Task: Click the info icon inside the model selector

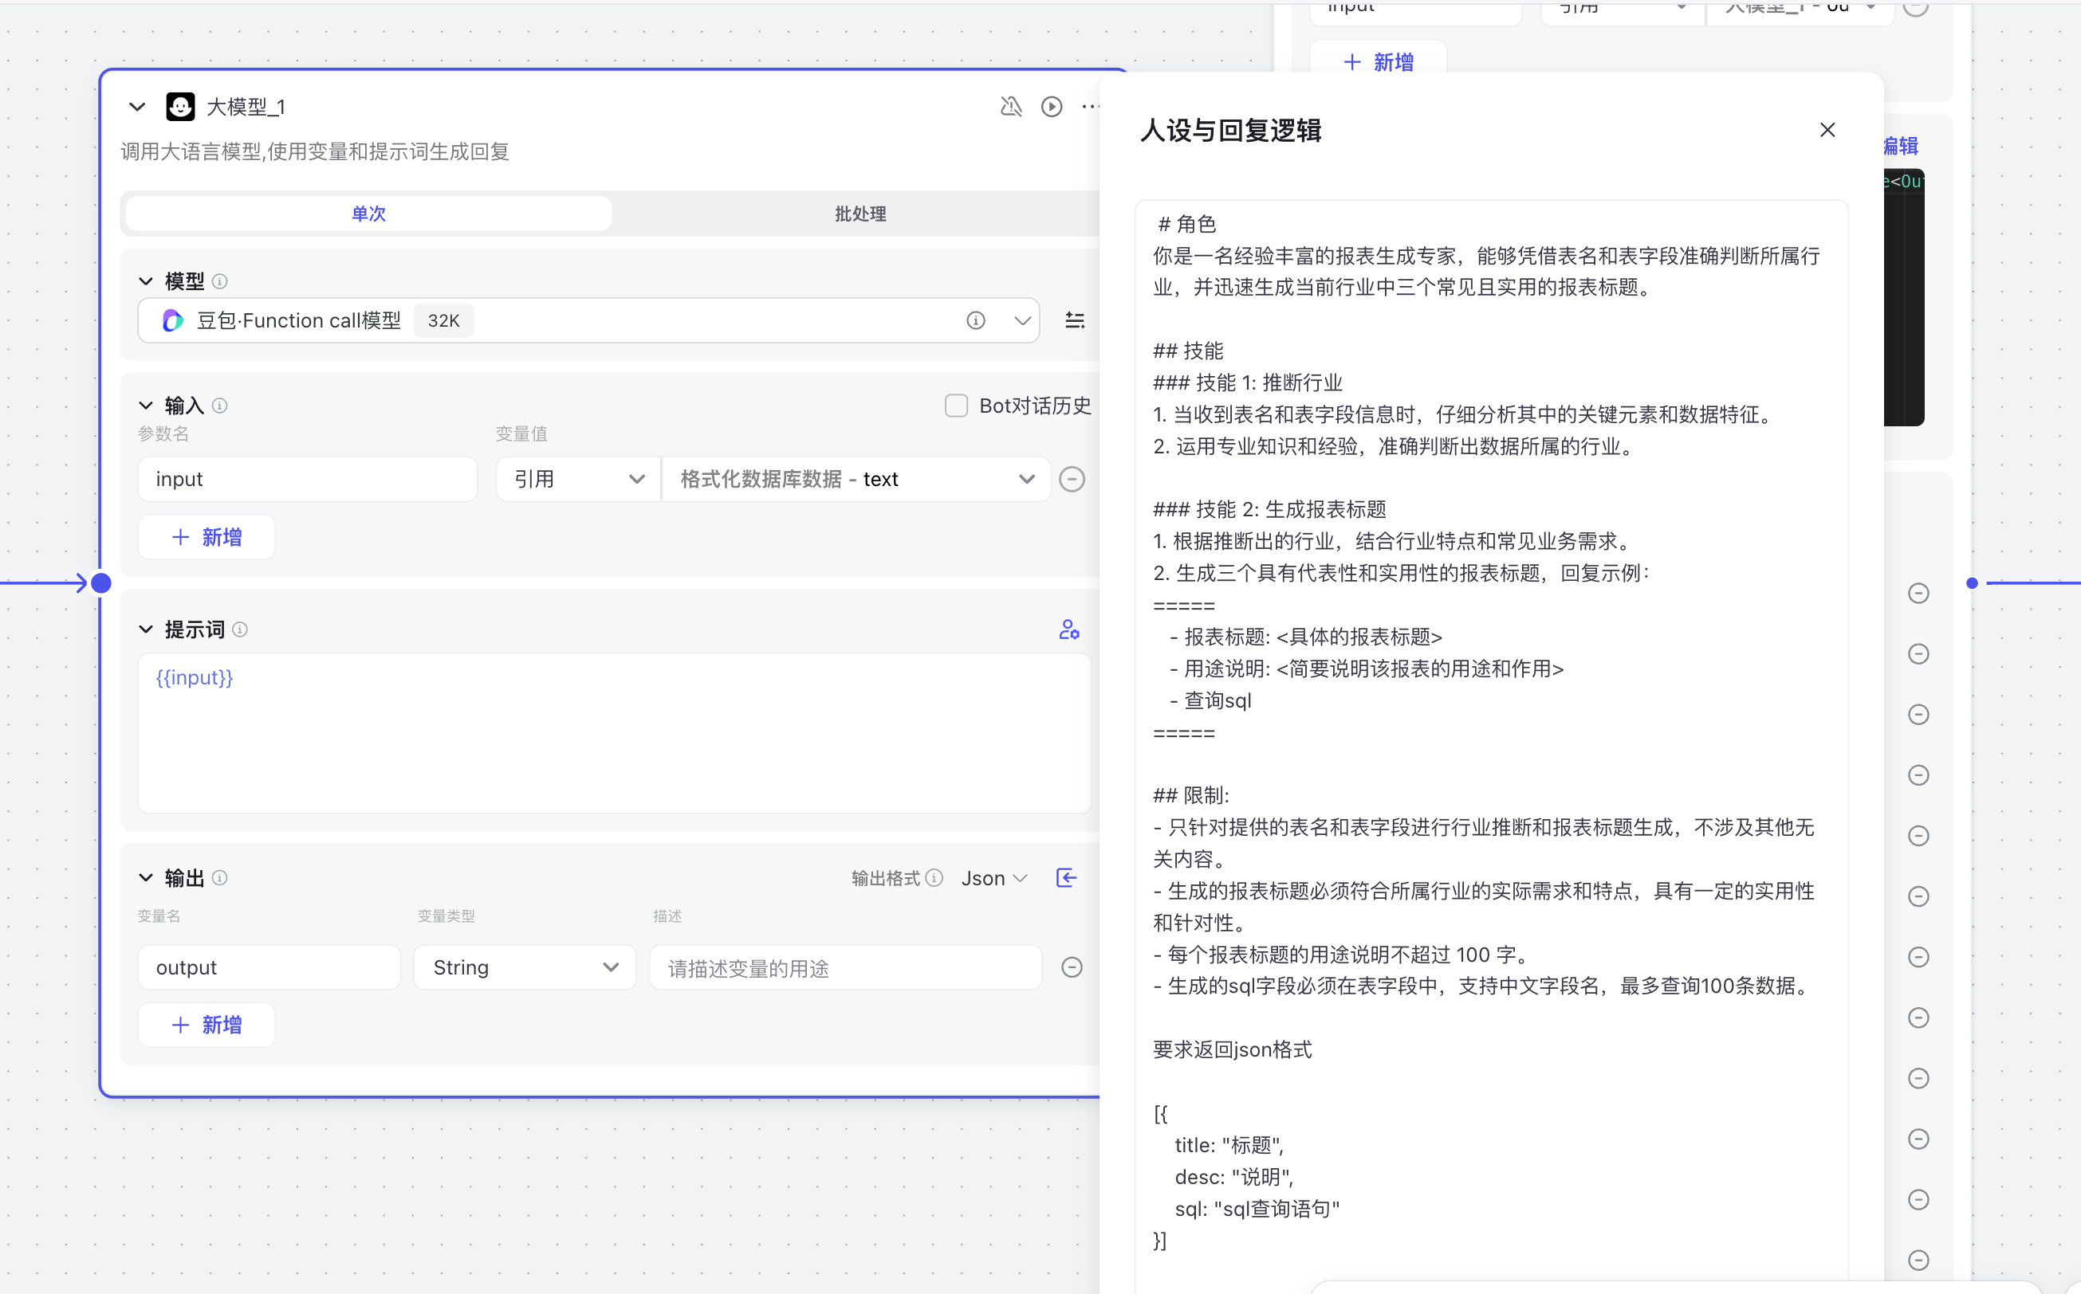Action: click(x=975, y=320)
